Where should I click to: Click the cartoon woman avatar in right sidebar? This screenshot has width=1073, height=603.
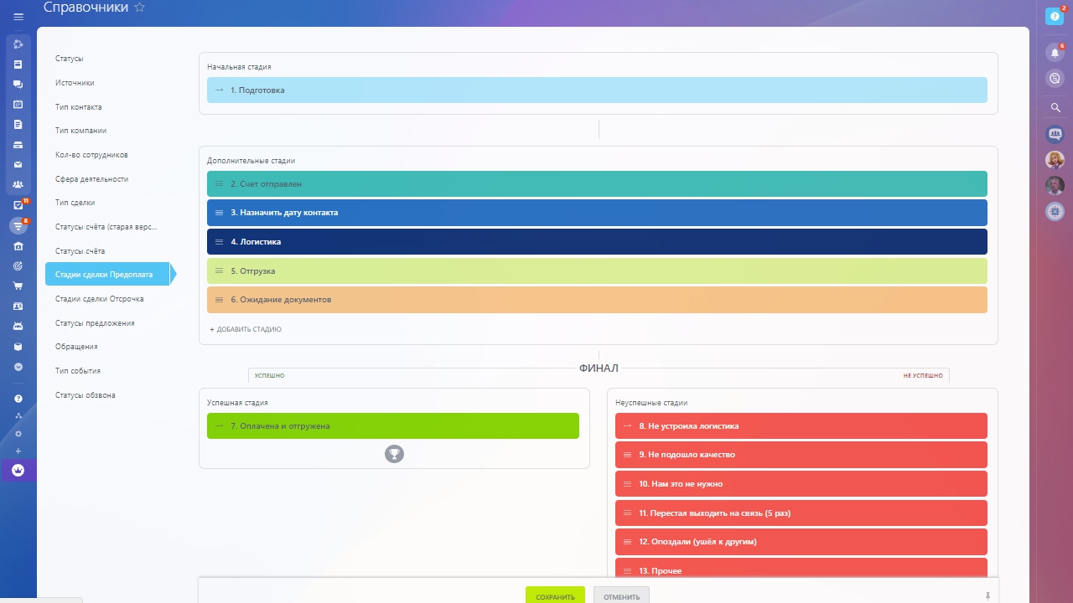click(x=1055, y=159)
